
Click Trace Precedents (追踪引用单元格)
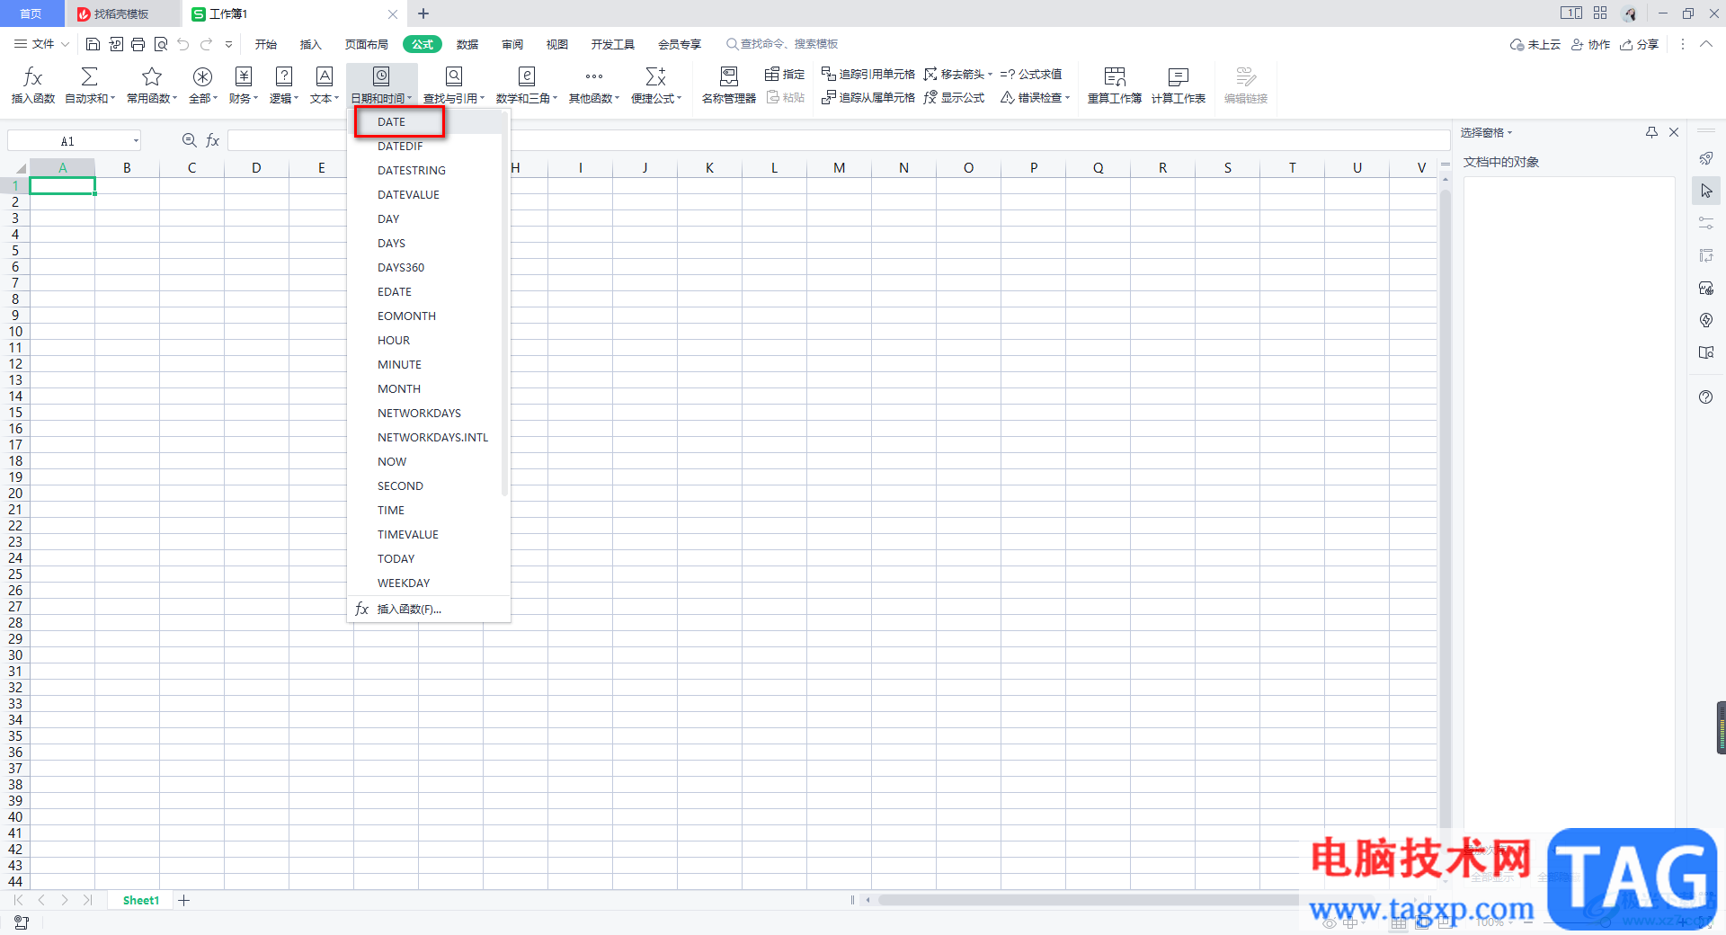coord(868,74)
